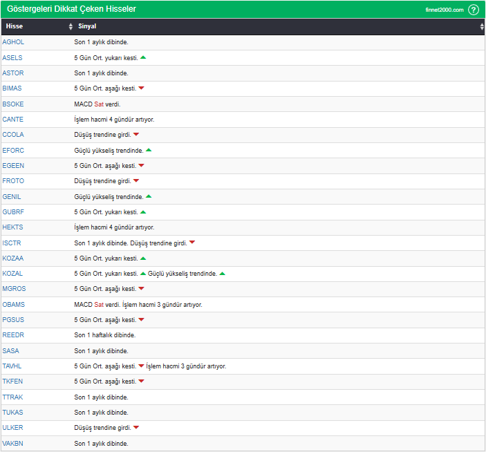This screenshot has width=486, height=452.
Task: Click red down arrow in CCOLA row
Action: click(x=136, y=134)
